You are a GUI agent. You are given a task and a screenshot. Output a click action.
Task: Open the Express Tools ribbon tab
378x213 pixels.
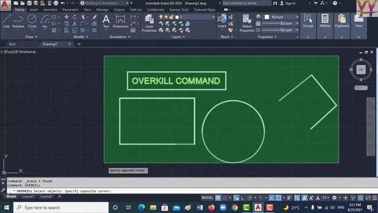point(179,10)
